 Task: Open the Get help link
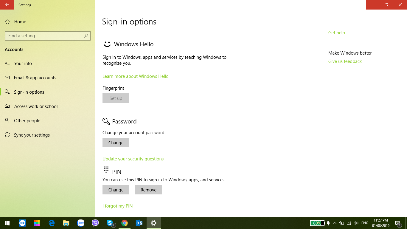coord(337,33)
